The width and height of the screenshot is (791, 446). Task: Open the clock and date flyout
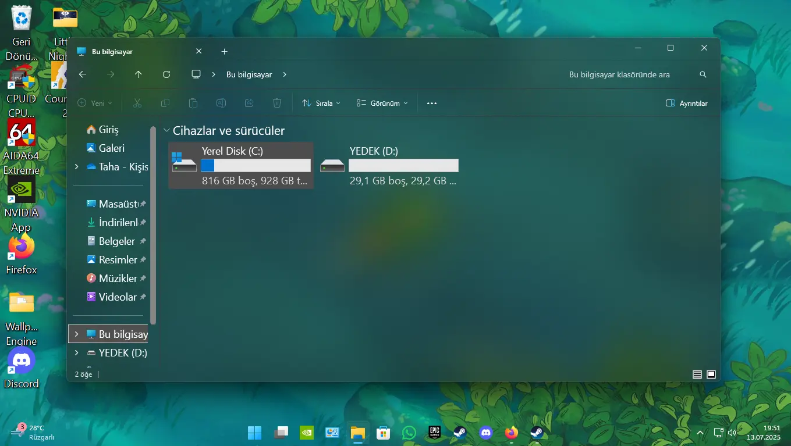tap(763, 432)
